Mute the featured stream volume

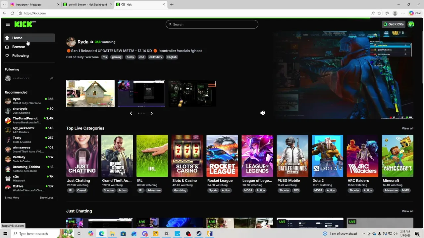tap(263, 113)
